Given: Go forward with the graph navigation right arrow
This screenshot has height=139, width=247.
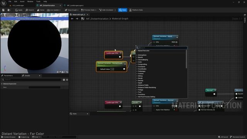Looking at the screenshot, I should 77,19.
